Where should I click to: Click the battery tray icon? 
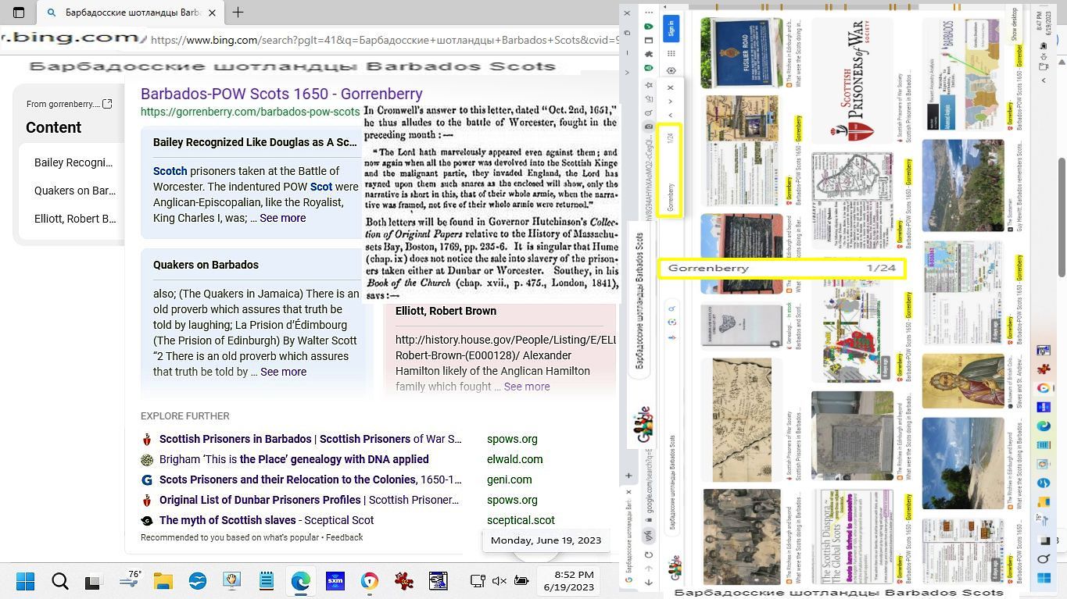522,581
